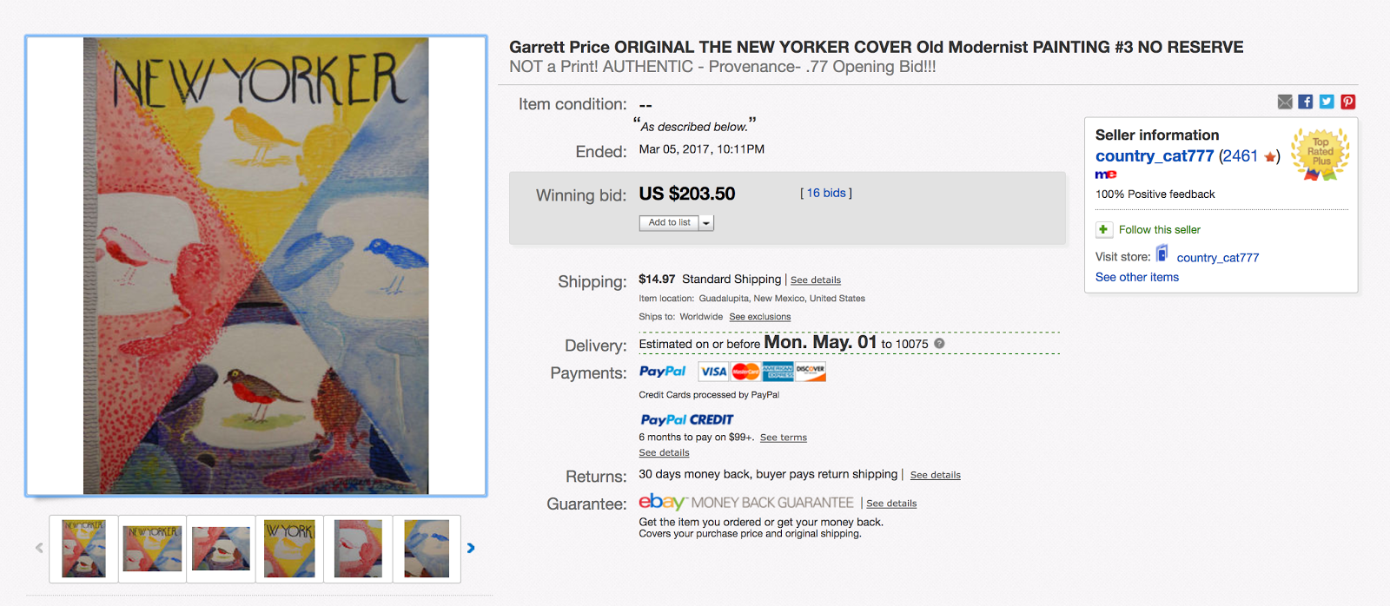Click the Top Rated Plus badge
This screenshot has height=606, width=1390.
(1320, 155)
